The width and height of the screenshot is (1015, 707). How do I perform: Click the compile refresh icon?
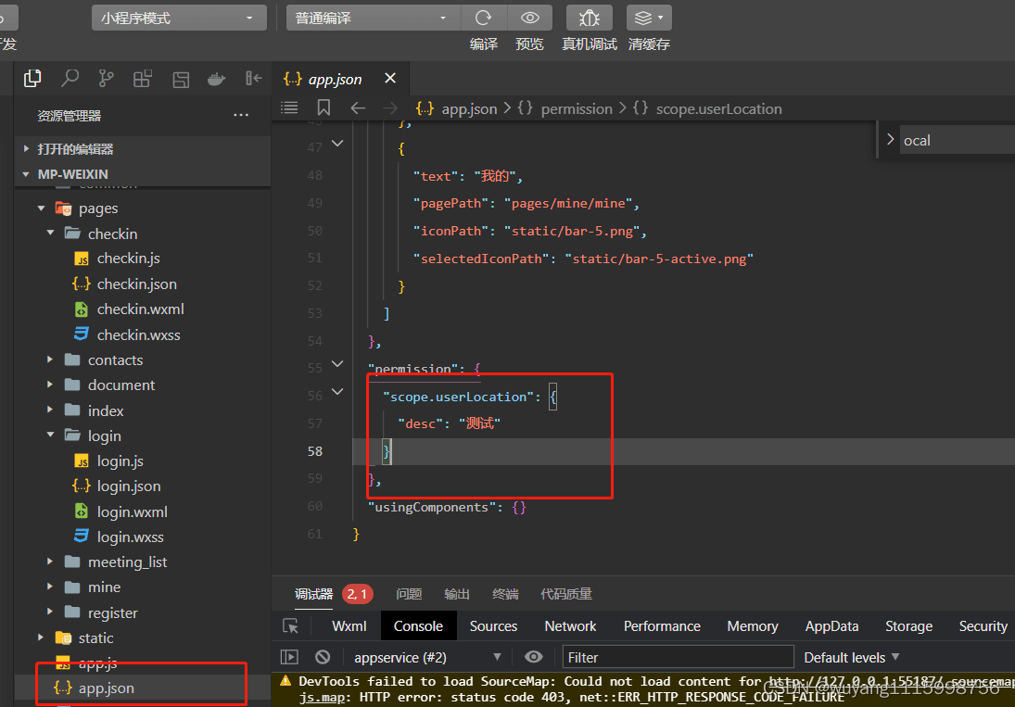tap(483, 18)
